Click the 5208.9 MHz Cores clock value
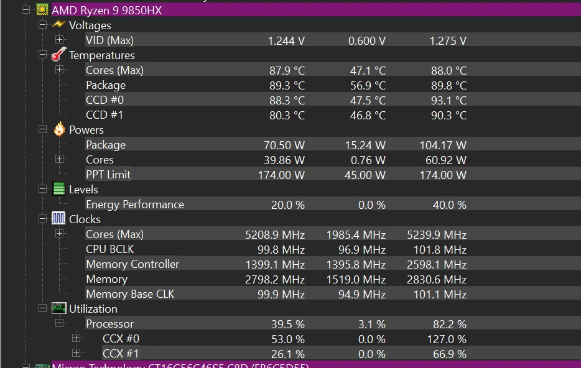Viewport: 581px width, 368px height. [275, 235]
